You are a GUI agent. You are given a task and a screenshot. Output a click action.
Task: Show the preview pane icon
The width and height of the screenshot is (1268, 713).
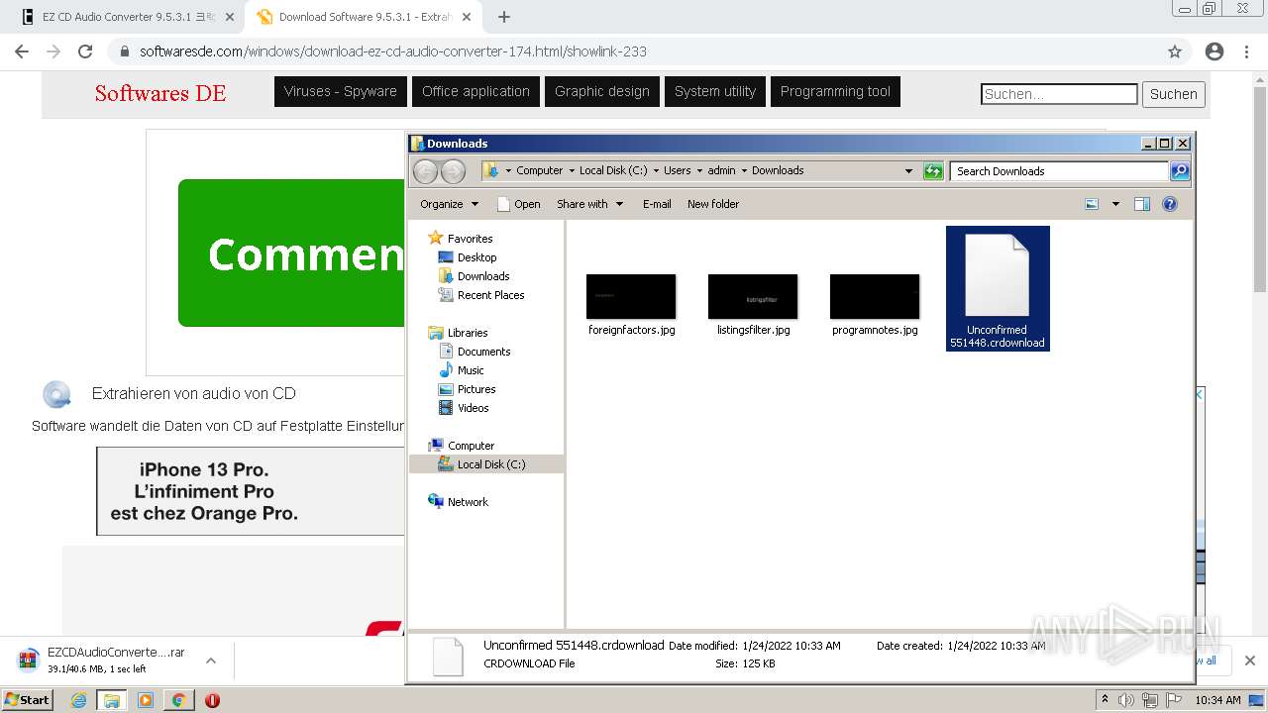coord(1142,204)
